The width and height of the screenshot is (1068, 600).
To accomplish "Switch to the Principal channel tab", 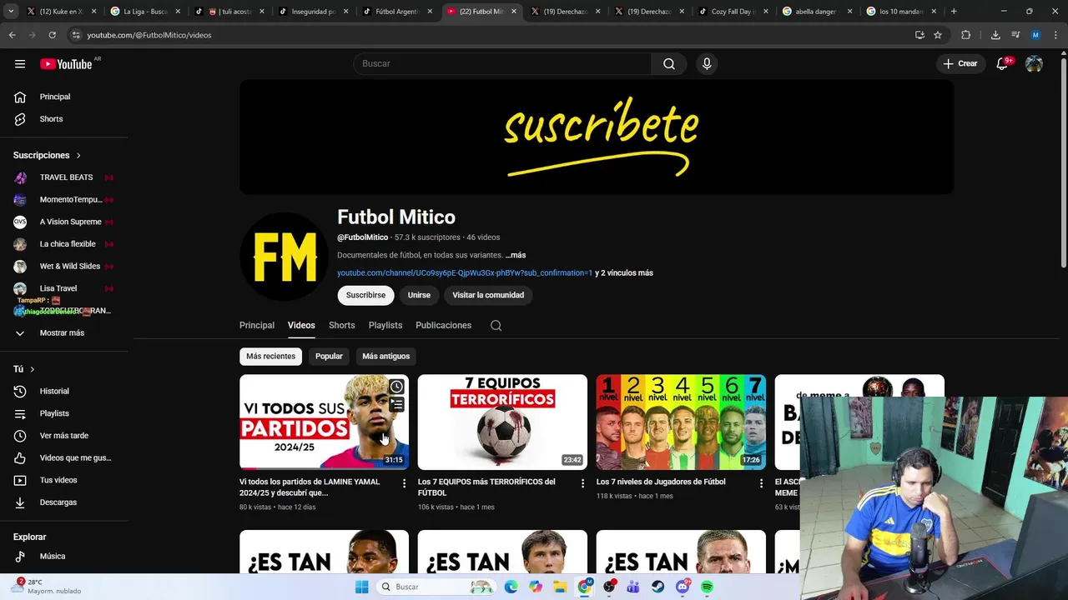I will tap(257, 326).
